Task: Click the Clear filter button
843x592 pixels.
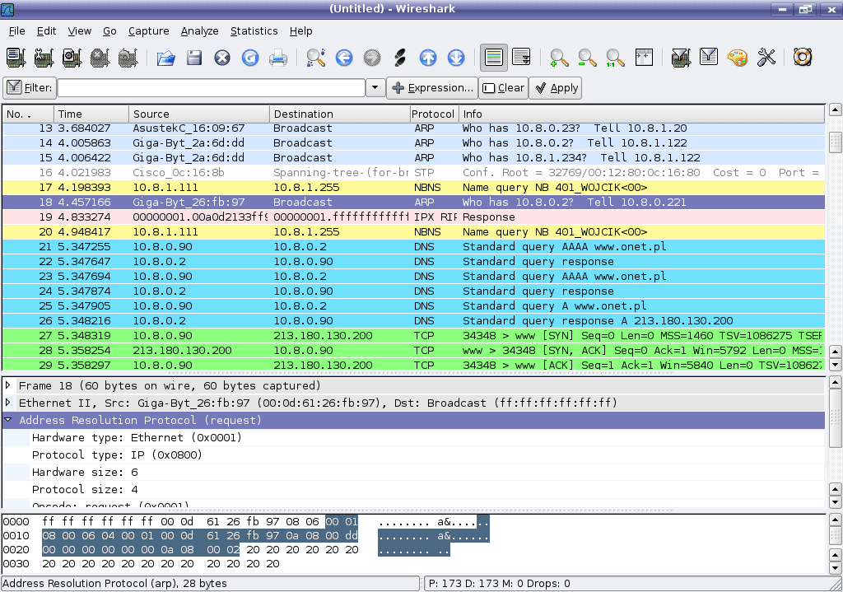Action: [503, 87]
